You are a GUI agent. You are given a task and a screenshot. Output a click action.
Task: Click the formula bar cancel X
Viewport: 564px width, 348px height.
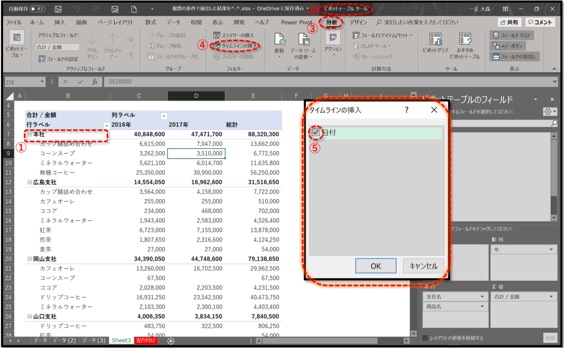coord(66,81)
